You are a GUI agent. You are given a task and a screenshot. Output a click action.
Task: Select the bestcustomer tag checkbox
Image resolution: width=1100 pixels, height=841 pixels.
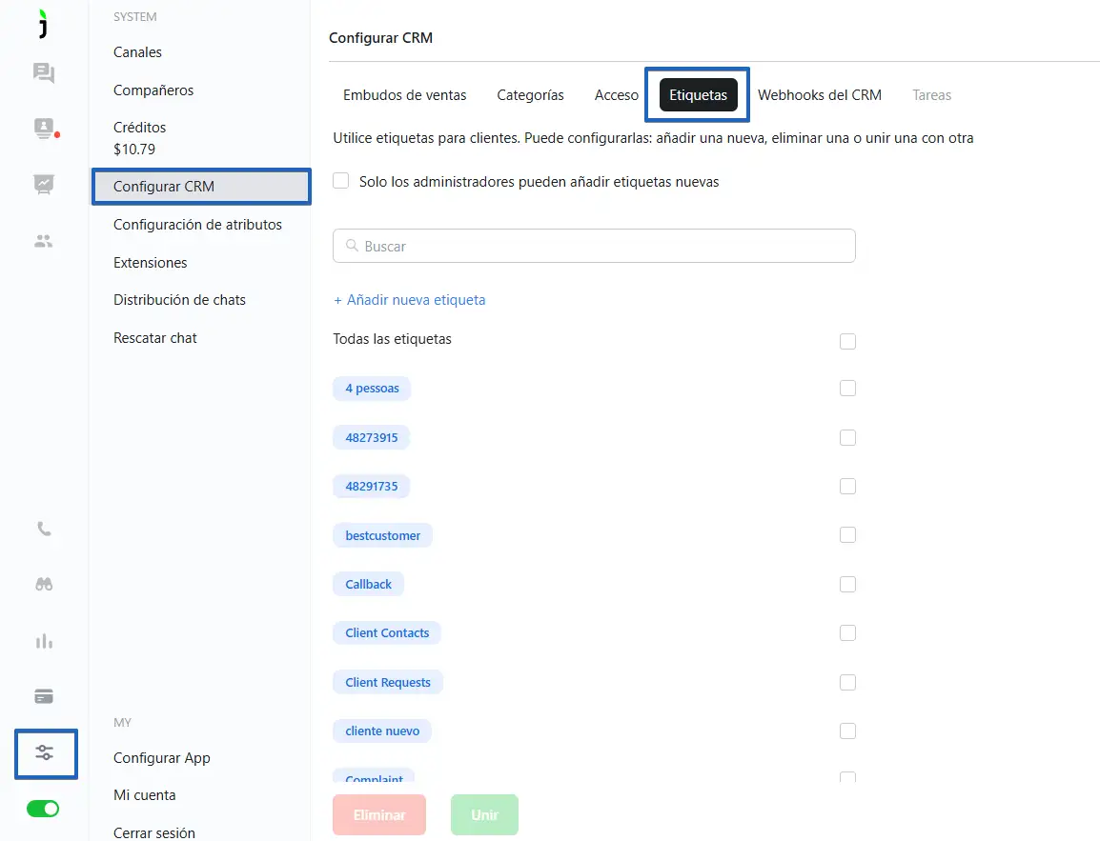(x=847, y=535)
